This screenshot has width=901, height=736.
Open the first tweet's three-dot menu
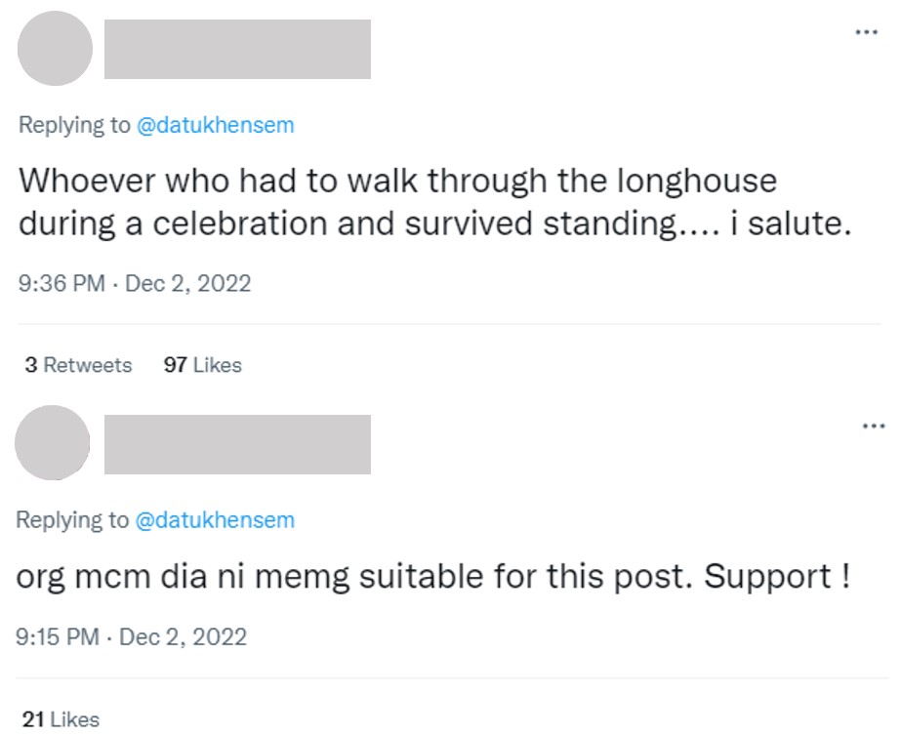867,32
